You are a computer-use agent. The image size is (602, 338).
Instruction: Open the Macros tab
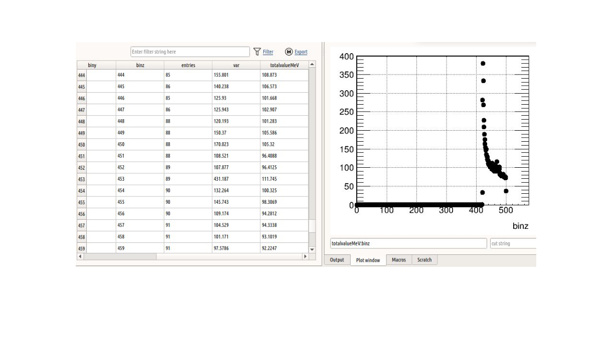tap(399, 260)
